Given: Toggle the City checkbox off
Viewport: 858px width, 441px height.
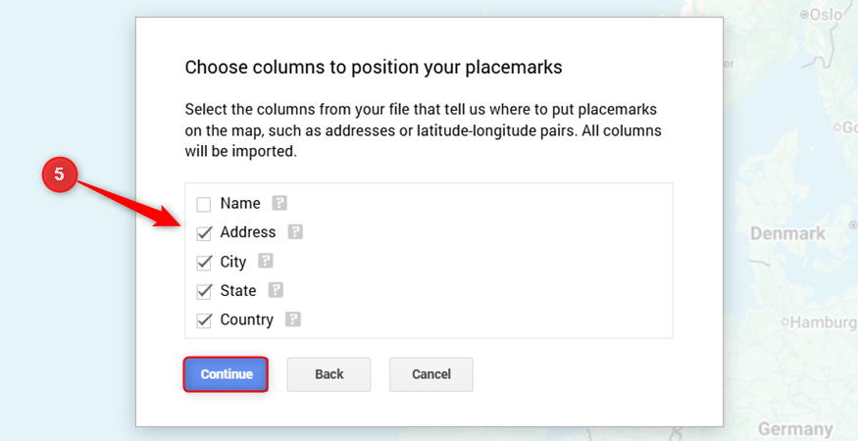Looking at the screenshot, I should pos(204,262).
